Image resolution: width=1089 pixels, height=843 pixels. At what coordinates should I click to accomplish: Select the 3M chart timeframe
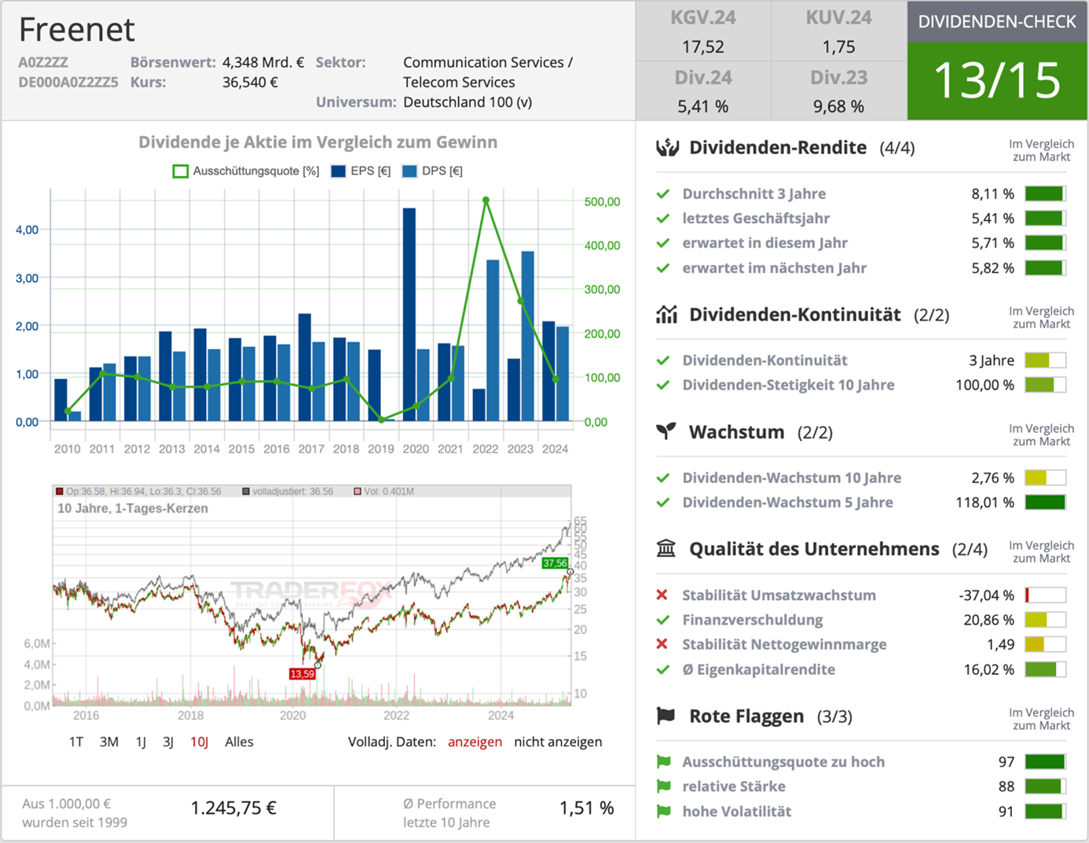[x=109, y=742]
